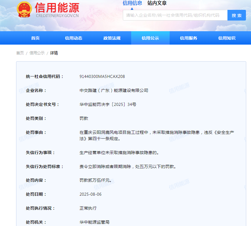Open the 信用动态 navigation item
The image size is (251, 226).
click(x=73, y=38)
